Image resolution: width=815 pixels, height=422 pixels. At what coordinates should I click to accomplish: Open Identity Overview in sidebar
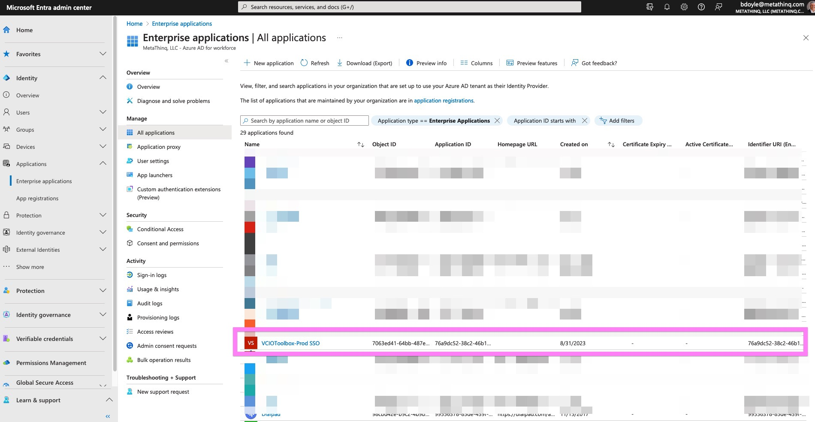point(28,95)
